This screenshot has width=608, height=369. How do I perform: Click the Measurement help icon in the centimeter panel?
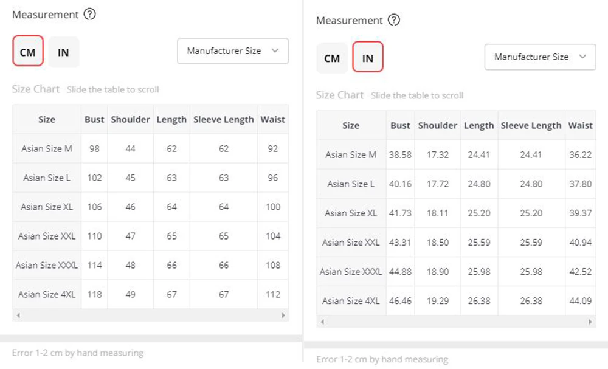(89, 14)
